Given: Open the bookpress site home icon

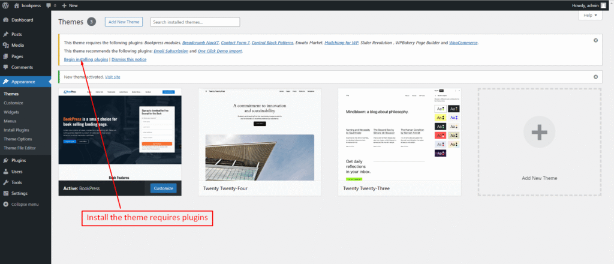Looking at the screenshot, I should 16,5.
